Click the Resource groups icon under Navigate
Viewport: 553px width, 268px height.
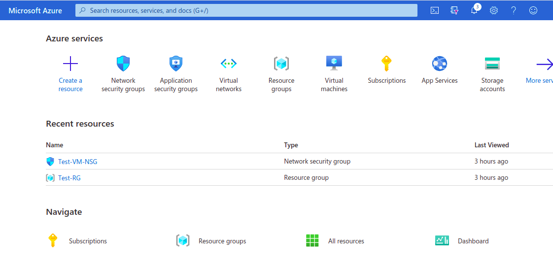[183, 240]
